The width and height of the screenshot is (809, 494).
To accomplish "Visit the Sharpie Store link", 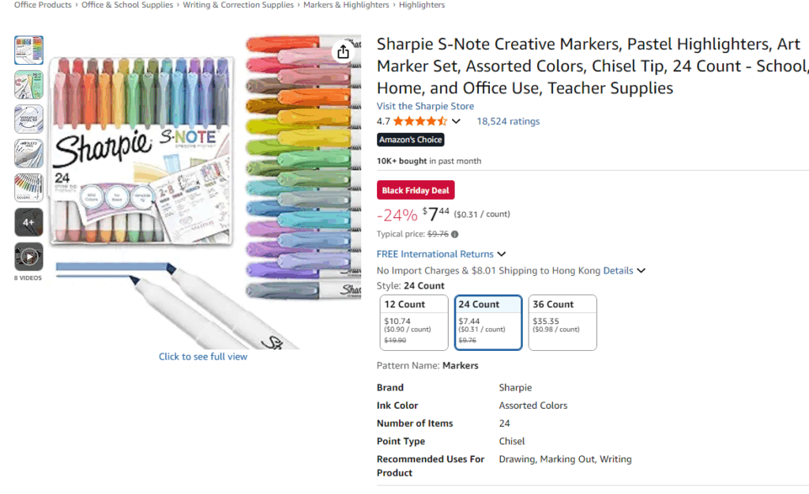I will point(425,106).
